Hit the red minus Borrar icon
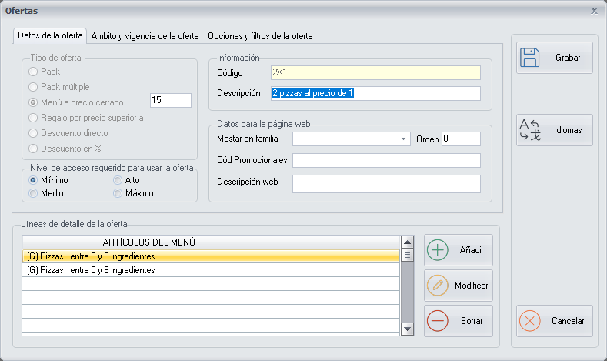The image size is (607, 361). (x=437, y=320)
